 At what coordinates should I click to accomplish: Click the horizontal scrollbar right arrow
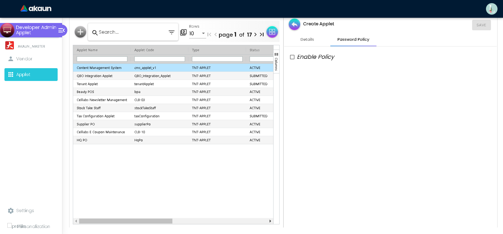click(270, 221)
